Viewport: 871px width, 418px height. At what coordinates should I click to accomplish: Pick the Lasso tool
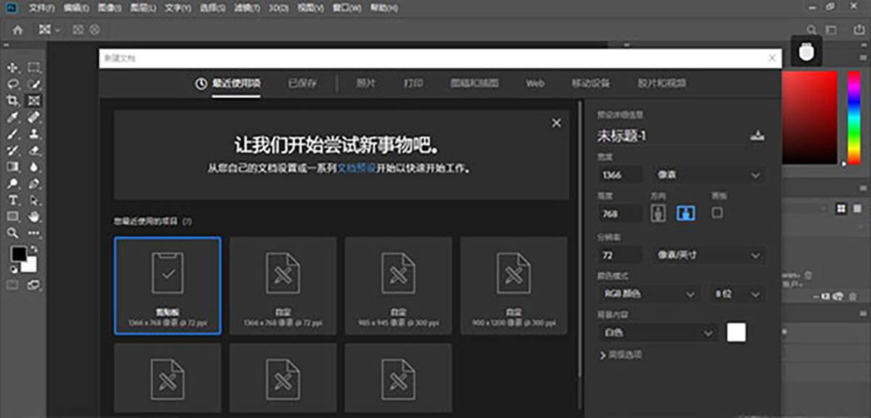[12, 84]
